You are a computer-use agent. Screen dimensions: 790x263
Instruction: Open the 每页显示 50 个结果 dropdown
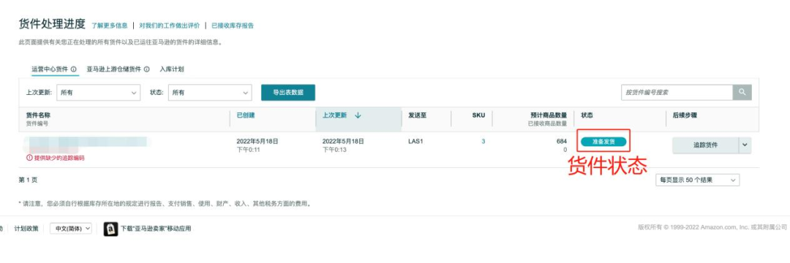coord(697,180)
